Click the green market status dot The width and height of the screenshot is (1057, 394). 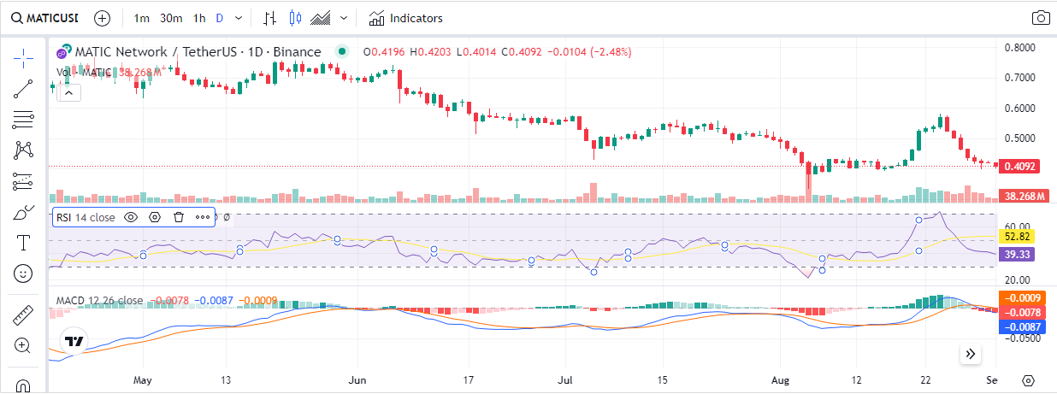[x=342, y=52]
